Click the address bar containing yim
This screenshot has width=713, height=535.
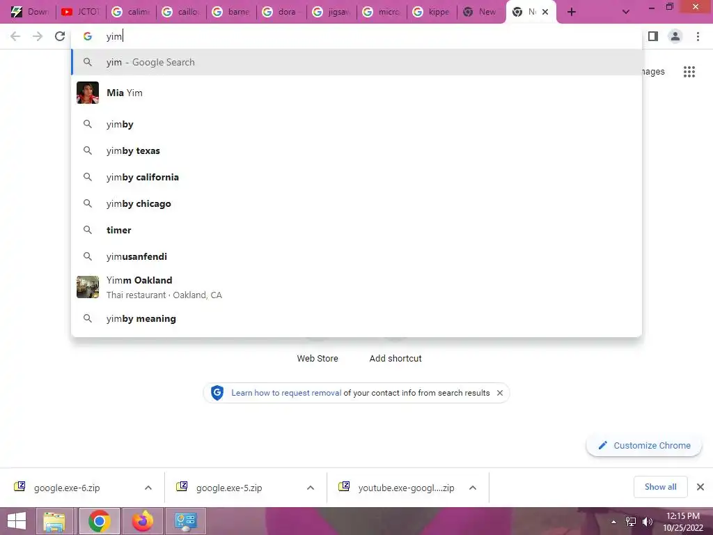pos(356,36)
